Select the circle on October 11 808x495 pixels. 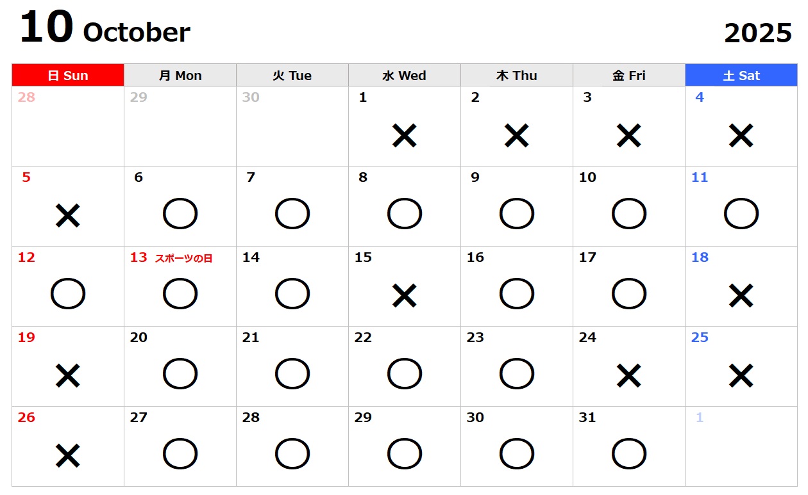(741, 214)
